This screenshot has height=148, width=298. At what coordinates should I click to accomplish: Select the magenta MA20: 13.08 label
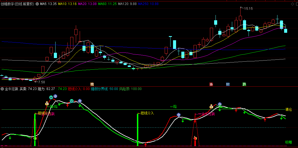coord(87,4)
